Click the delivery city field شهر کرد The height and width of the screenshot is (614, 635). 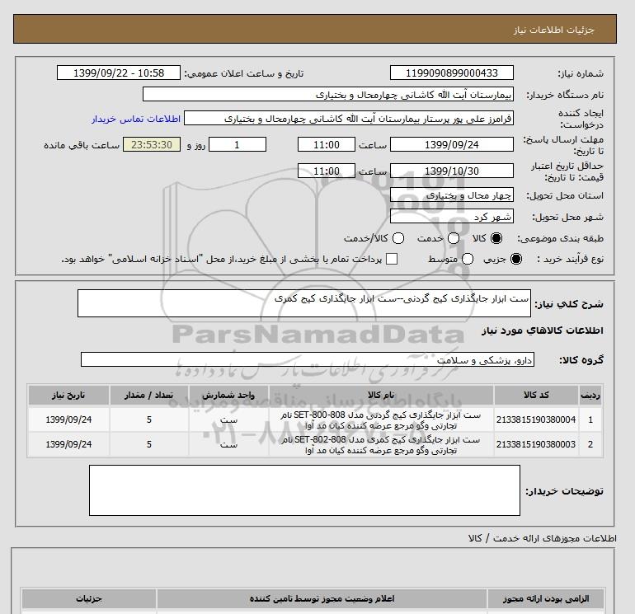[452, 217]
